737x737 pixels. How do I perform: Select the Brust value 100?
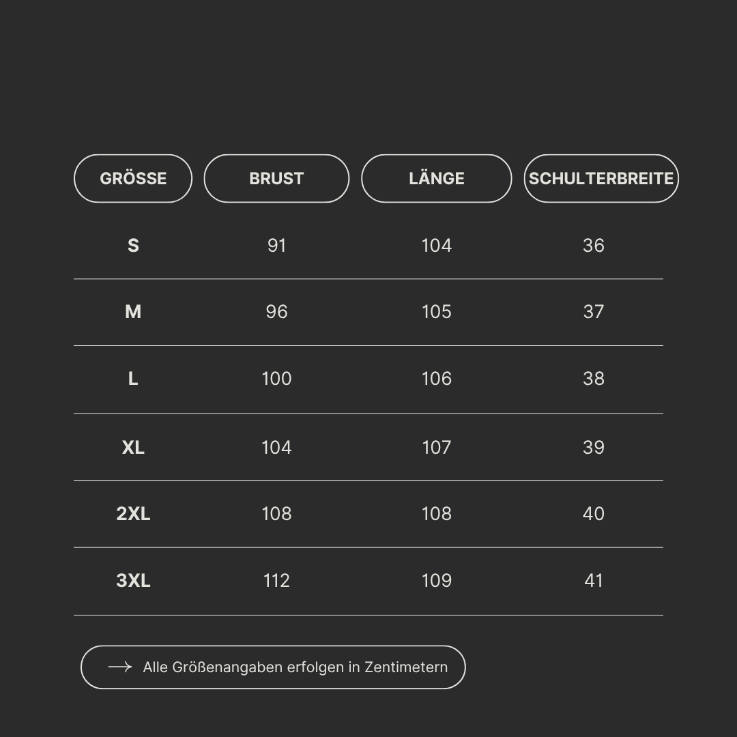[276, 379]
